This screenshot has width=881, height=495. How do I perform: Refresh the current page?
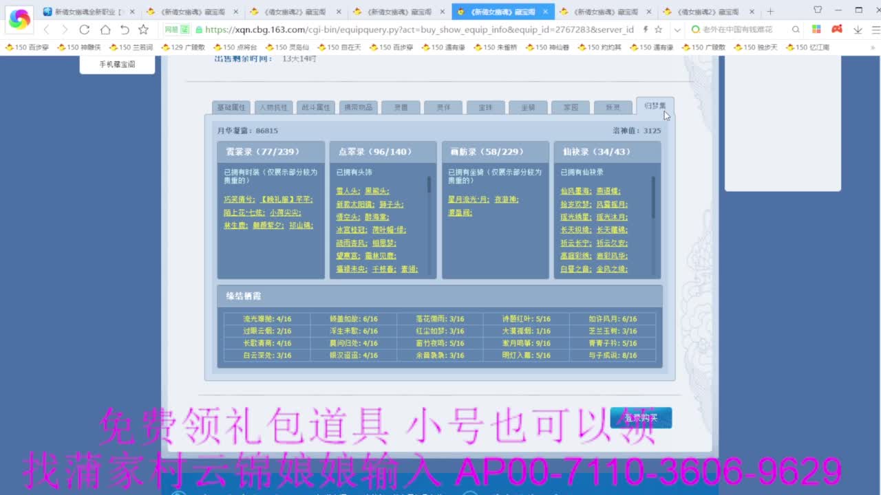pos(84,31)
